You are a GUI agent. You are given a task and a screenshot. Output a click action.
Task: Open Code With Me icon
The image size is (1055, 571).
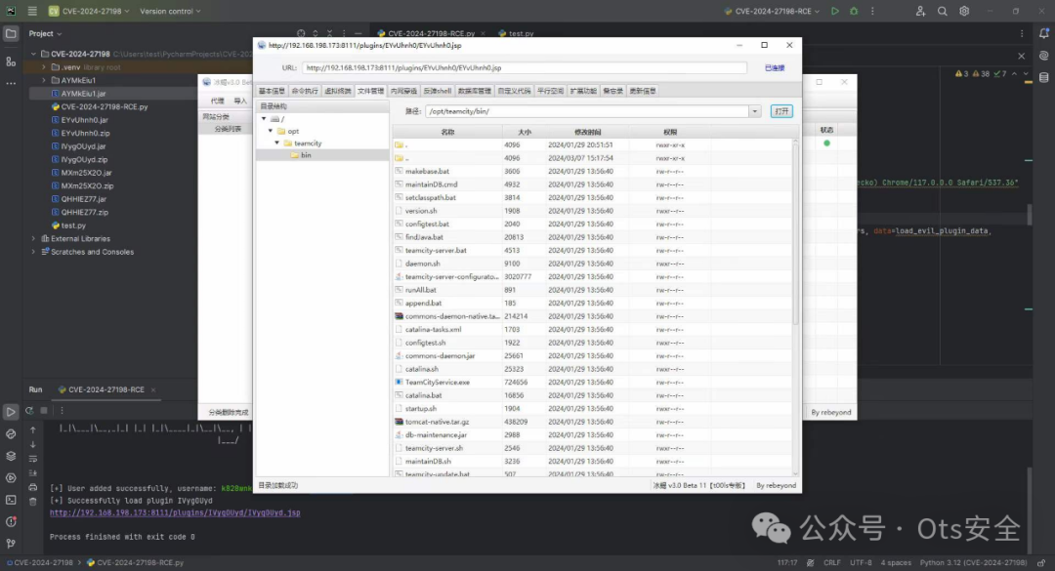(x=920, y=11)
